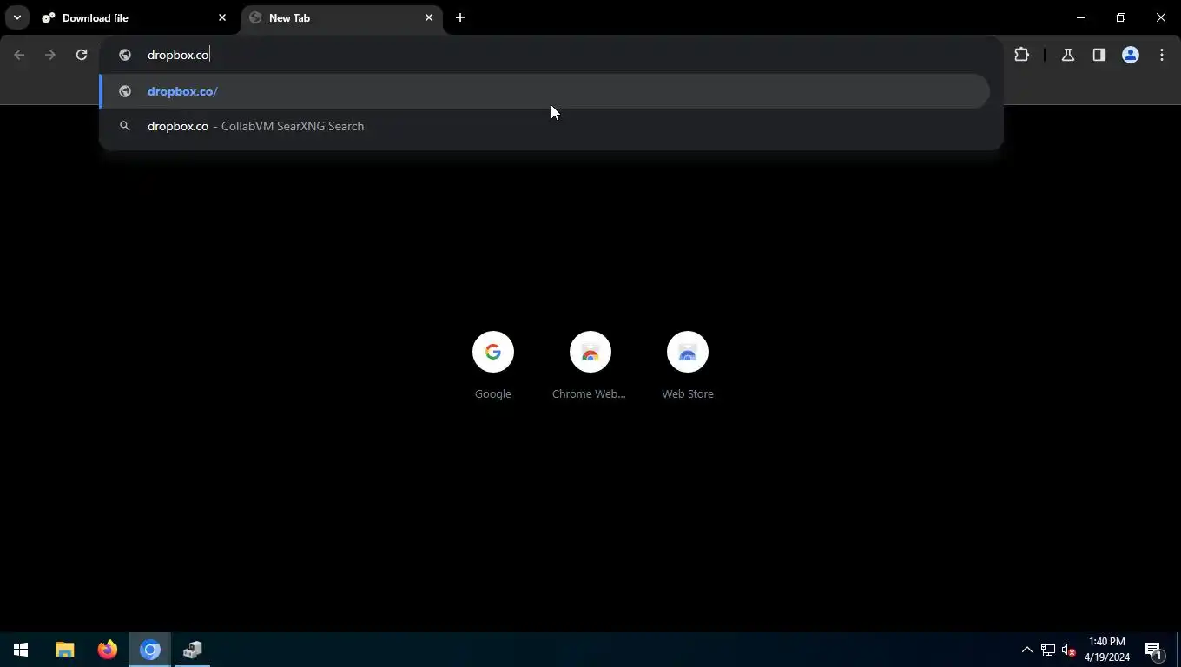
Task: Launch File Explorer from taskbar
Action: [x=65, y=650]
